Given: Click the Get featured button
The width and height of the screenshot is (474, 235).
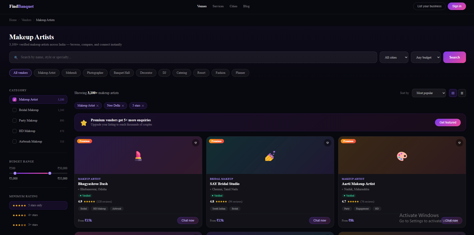Looking at the screenshot, I should click(447, 122).
